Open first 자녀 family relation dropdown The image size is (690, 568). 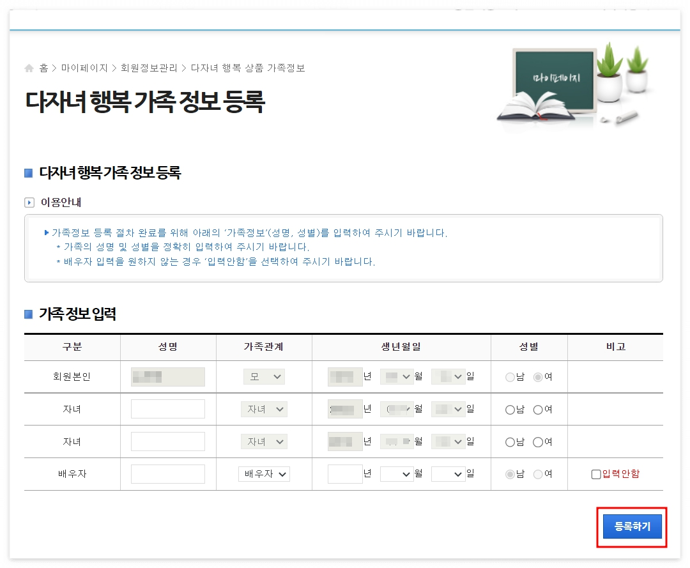point(264,409)
